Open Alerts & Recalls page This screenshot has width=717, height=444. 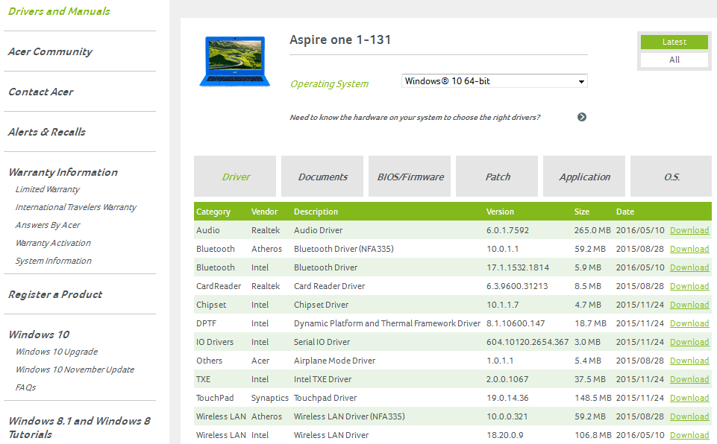(47, 132)
